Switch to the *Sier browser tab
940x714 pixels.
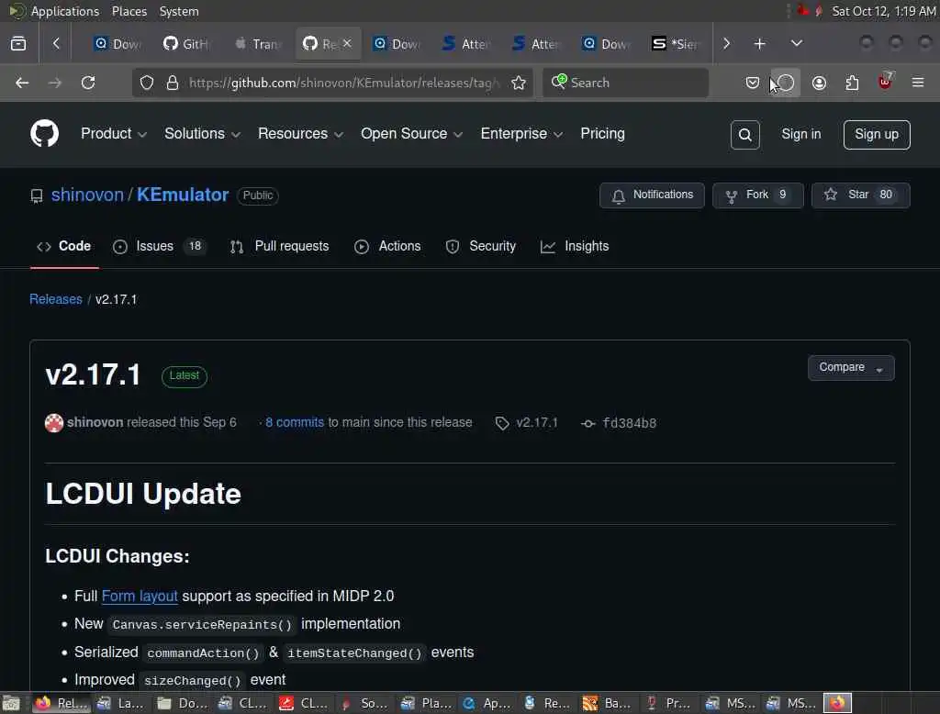point(677,43)
